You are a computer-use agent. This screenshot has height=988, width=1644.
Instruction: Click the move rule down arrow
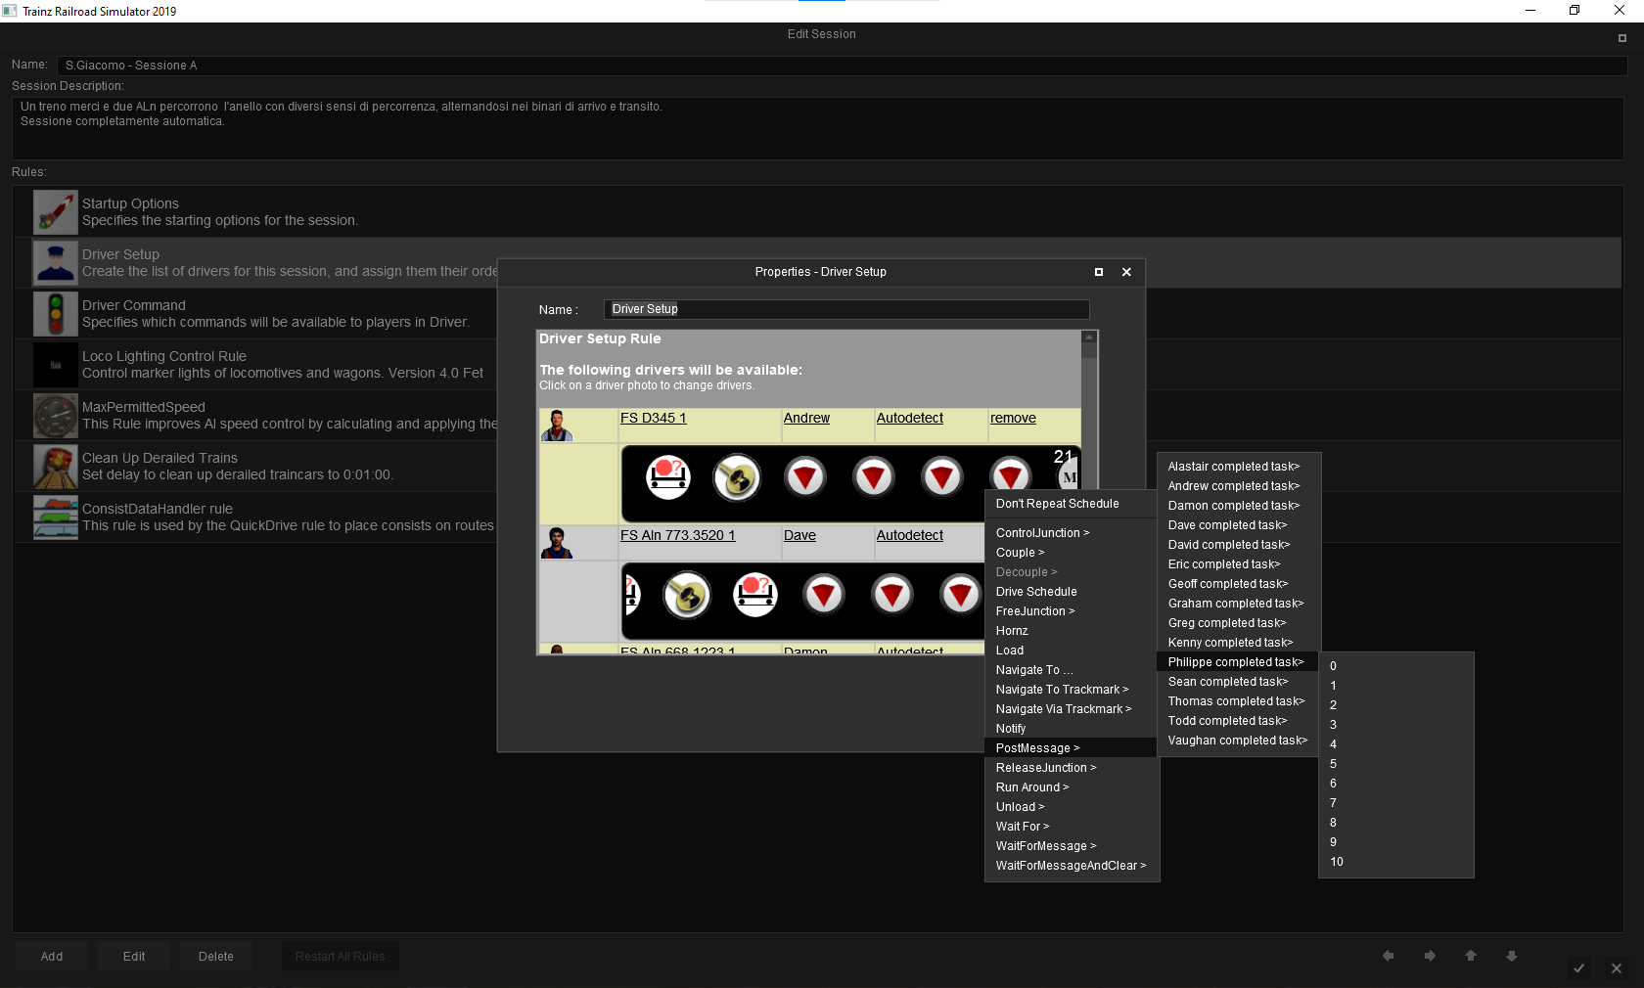click(x=1512, y=956)
